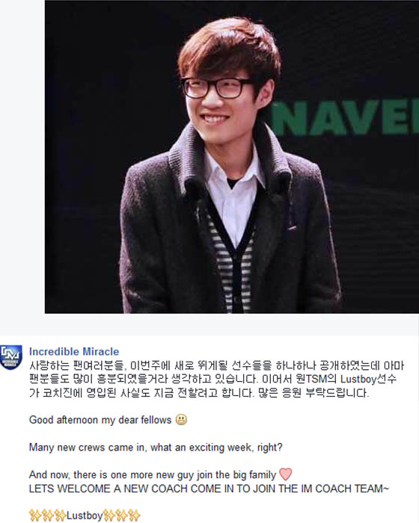Click the sparkle emoji directly left of Lustboy
This screenshot has height=523, width=419.
click(60, 516)
